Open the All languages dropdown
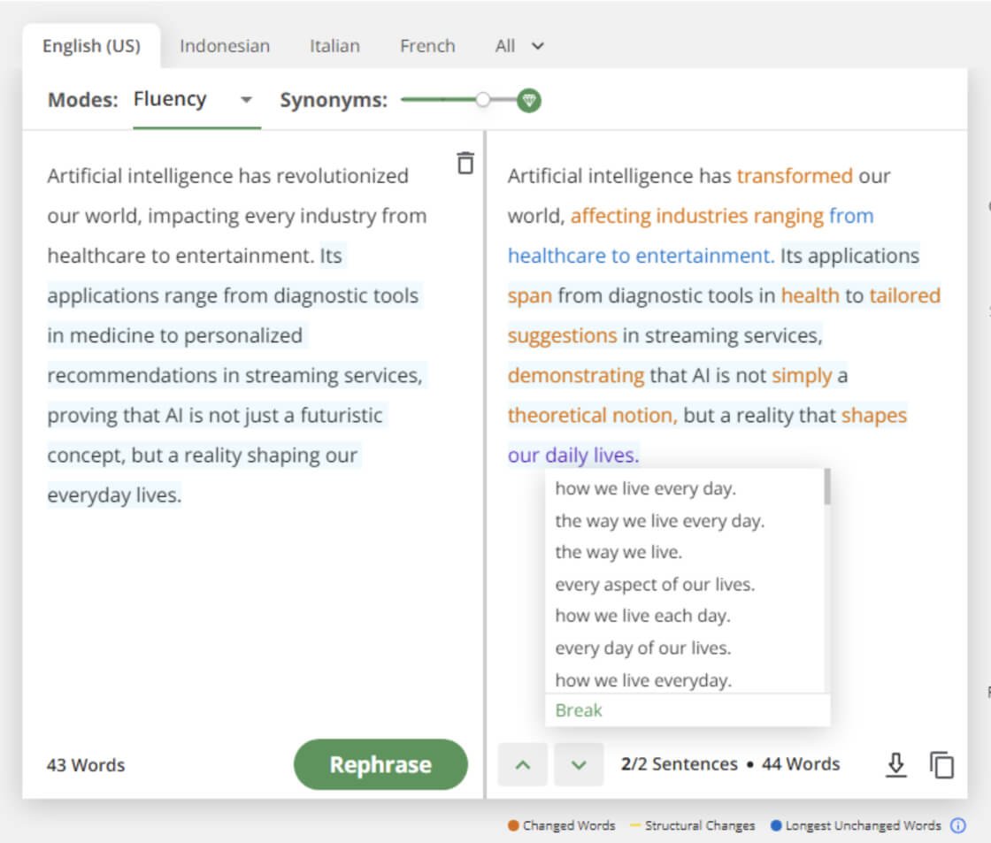This screenshot has width=991, height=843. [519, 45]
